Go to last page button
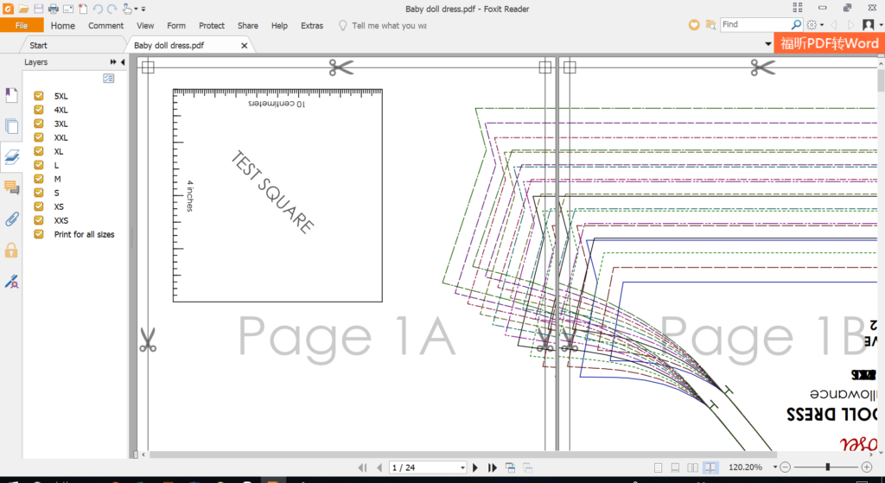This screenshot has width=885, height=483. 492,467
